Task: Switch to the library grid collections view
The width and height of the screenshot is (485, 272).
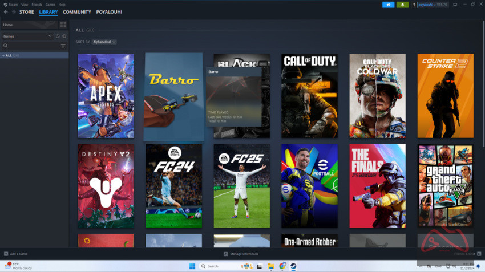Action: (63, 25)
